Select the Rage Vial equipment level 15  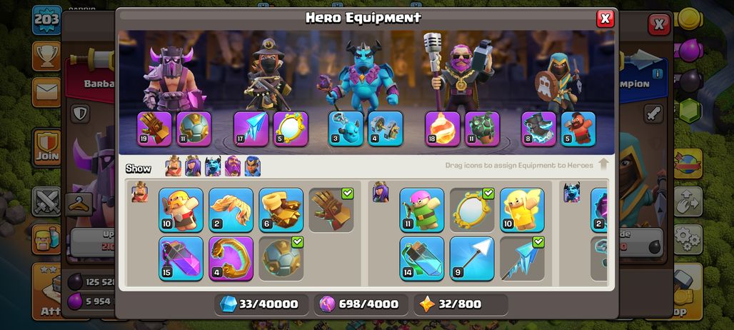[181, 259]
